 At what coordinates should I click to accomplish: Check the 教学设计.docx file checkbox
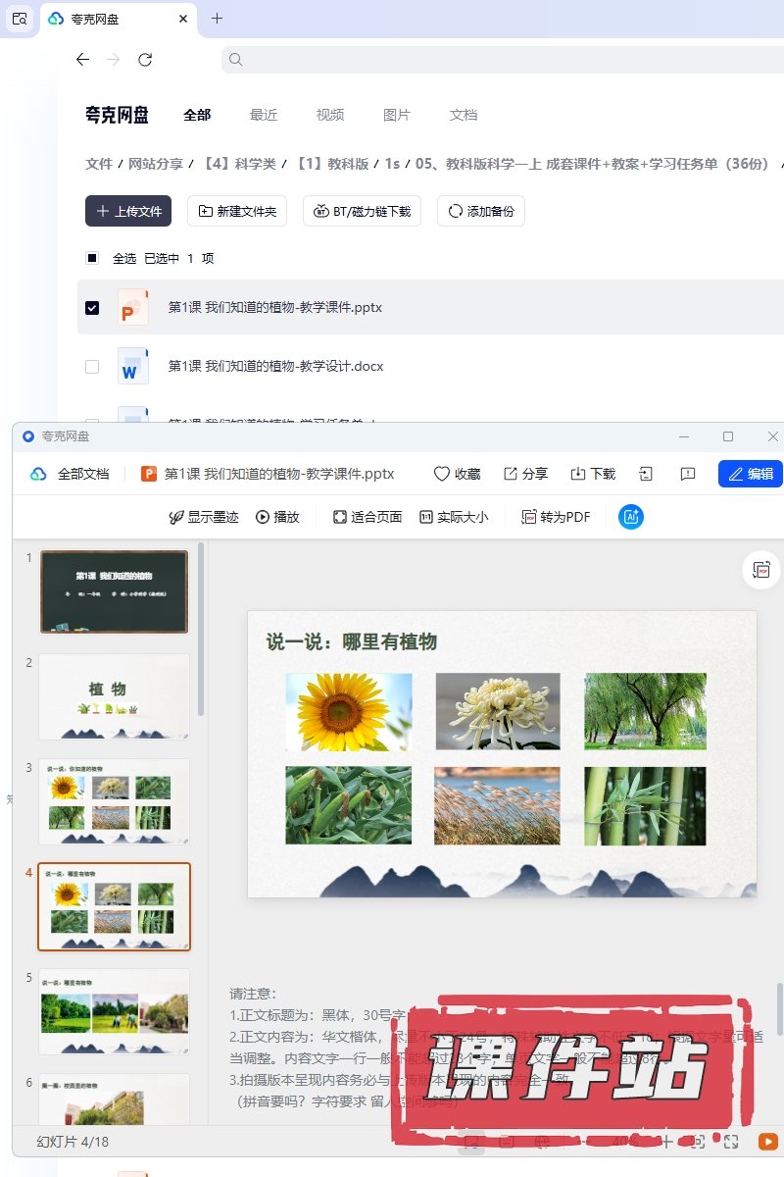click(x=92, y=367)
